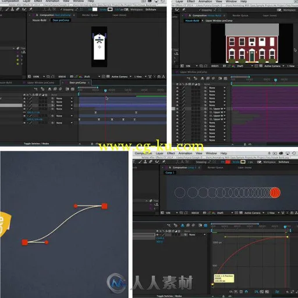298x298 pixels.
Task: Click the Comp 1 breadcrumb in the viewer
Action: coord(170,172)
